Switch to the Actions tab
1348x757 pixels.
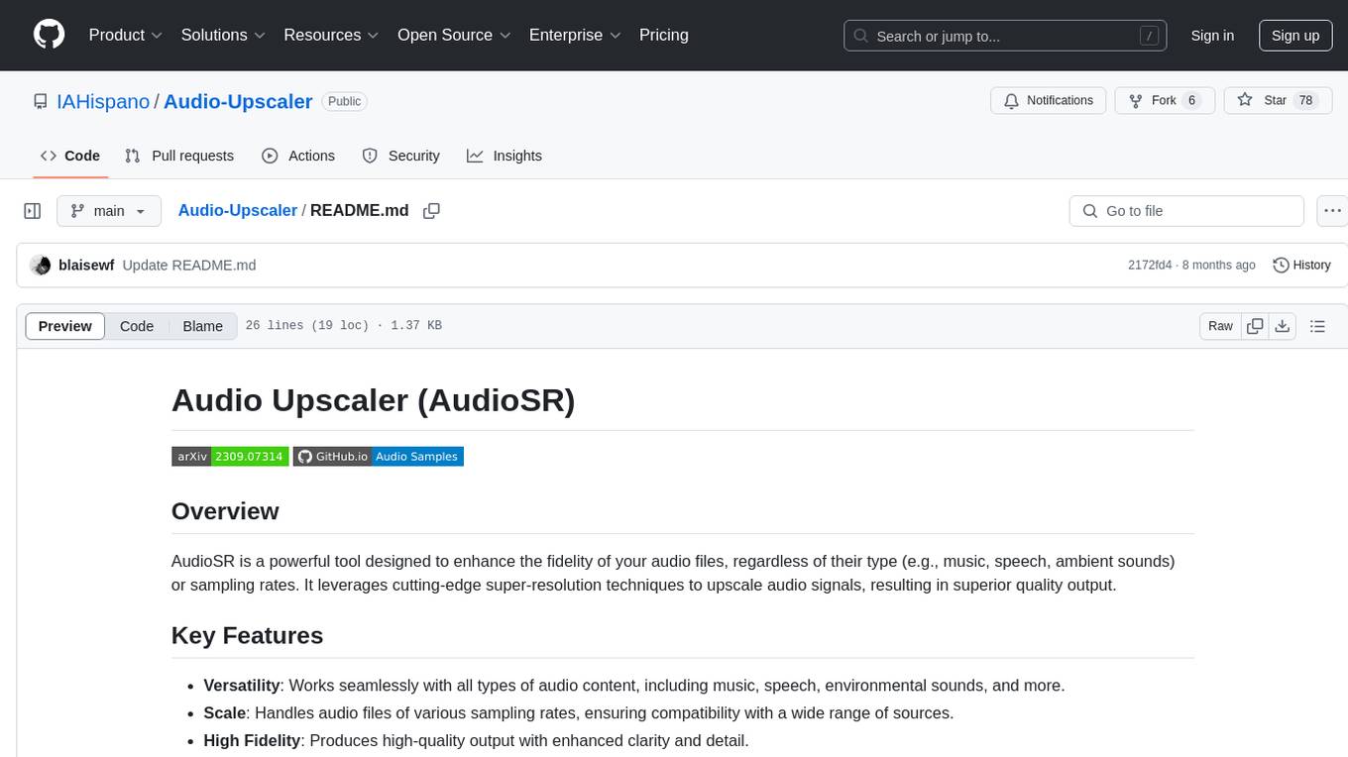(298, 156)
